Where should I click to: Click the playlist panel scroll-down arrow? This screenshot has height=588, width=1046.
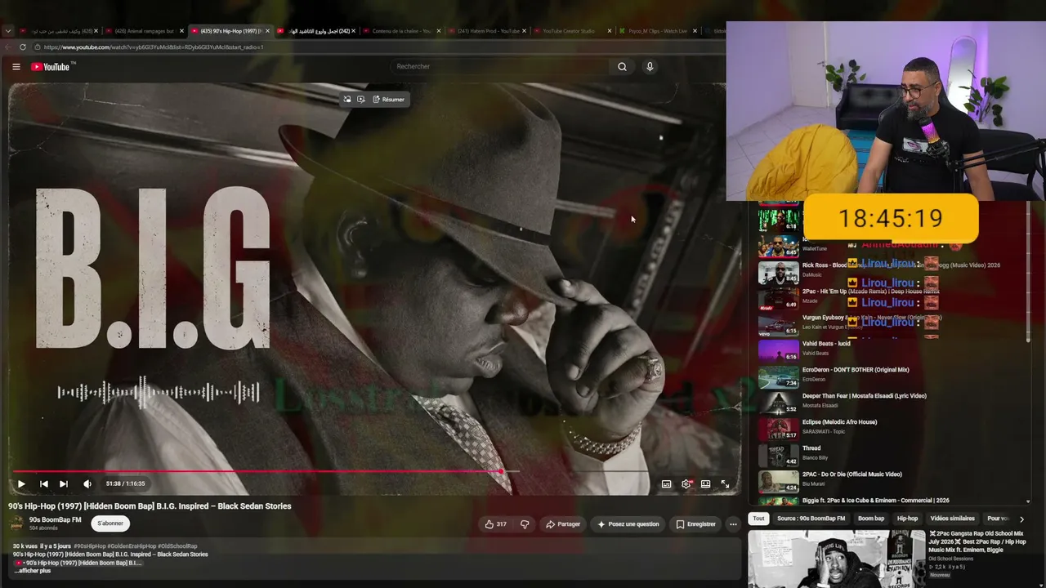[1028, 501]
